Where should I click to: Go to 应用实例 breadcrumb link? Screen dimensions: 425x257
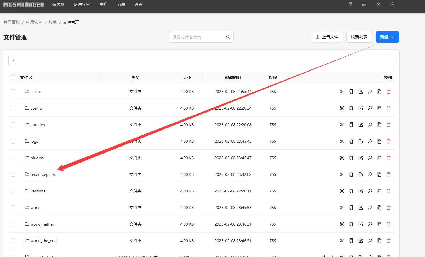tap(34, 22)
